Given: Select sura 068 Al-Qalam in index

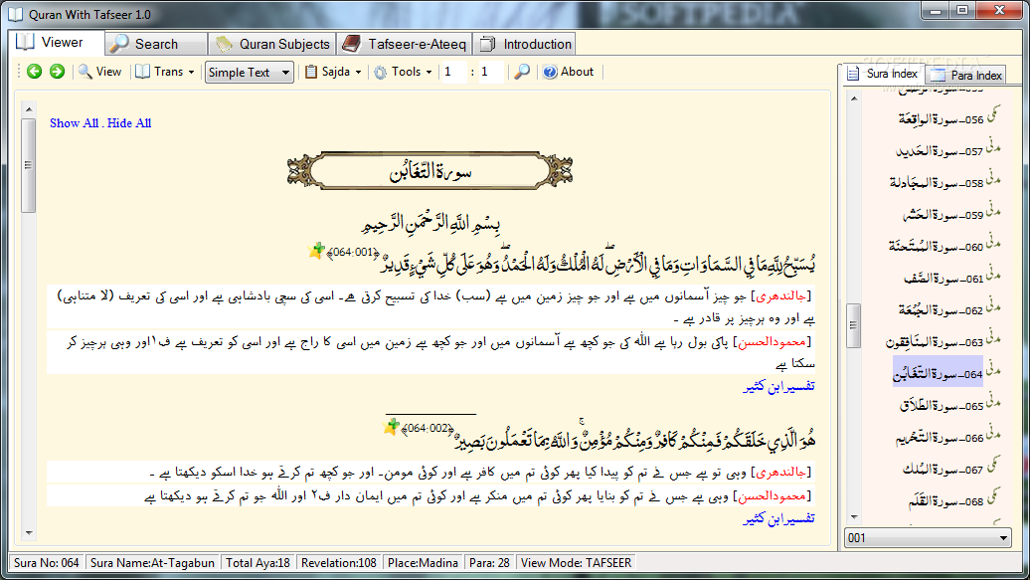Looking at the screenshot, I should tap(945, 501).
